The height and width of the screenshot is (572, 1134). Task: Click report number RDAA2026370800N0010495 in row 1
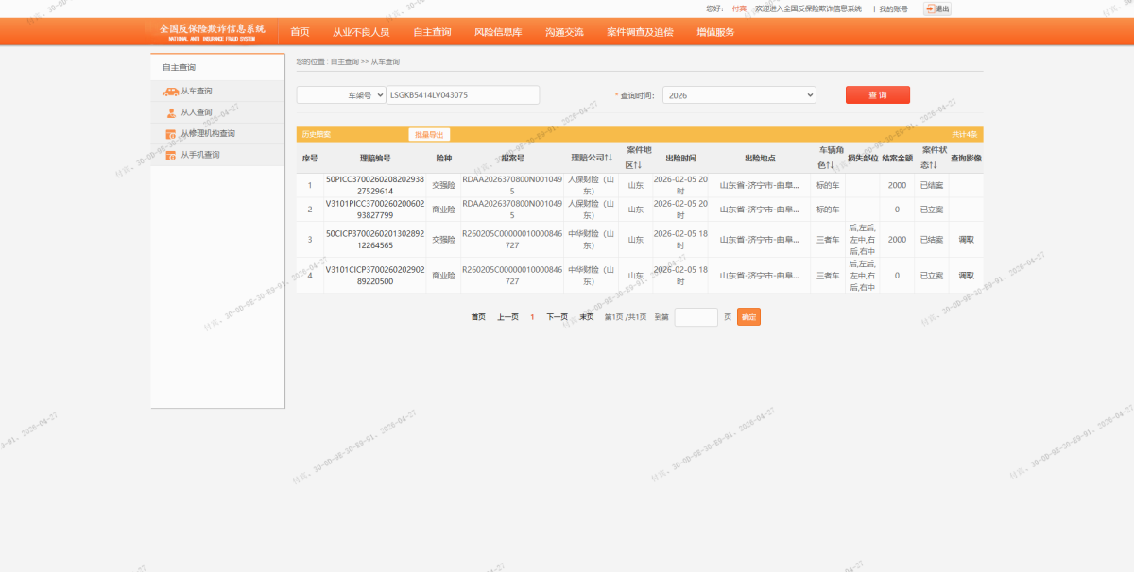coord(512,185)
